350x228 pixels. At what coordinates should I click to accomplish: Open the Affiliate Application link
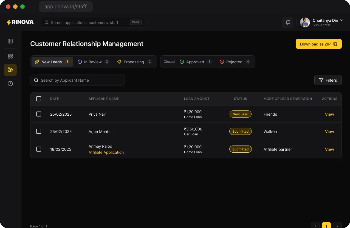[x=106, y=152]
